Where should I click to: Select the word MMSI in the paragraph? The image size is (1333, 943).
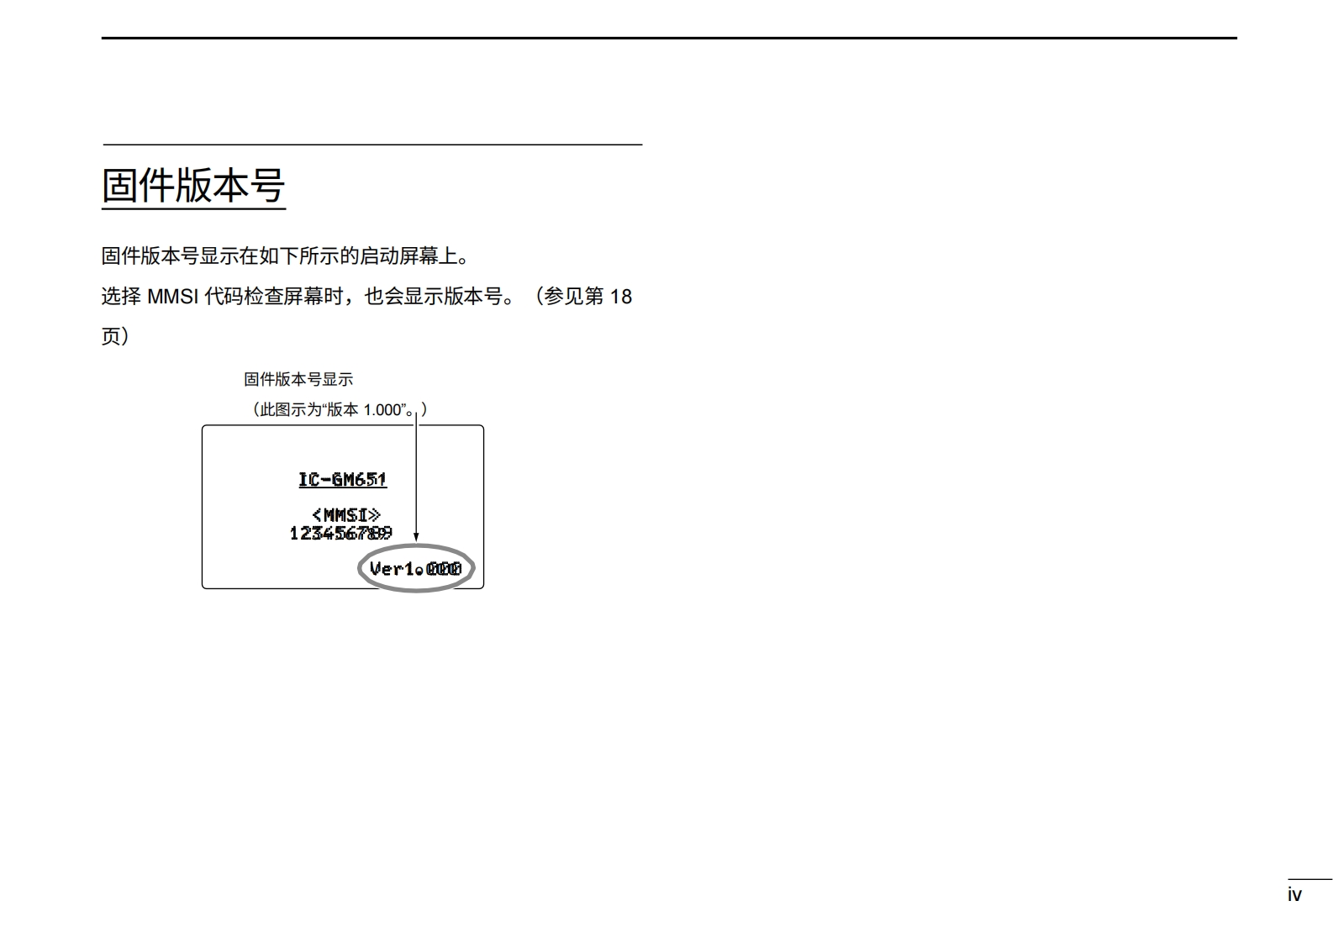pyautogui.click(x=171, y=297)
